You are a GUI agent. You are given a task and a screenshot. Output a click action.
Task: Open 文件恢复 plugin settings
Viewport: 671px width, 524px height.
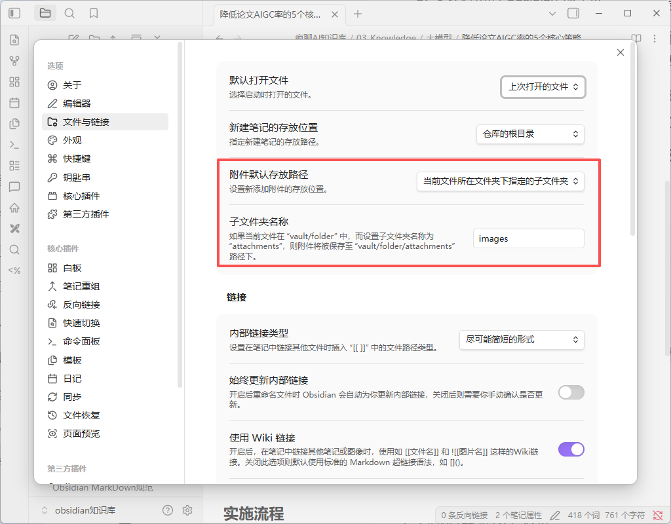(105, 415)
